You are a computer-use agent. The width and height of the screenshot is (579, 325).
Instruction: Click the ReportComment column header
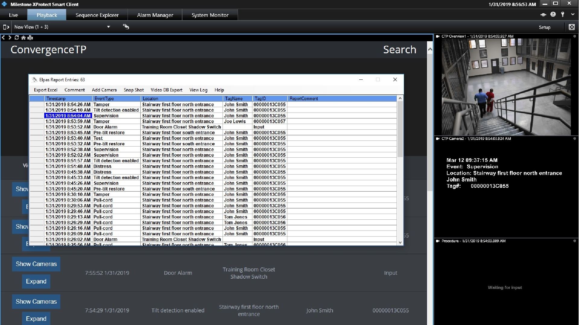coord(342,99)
